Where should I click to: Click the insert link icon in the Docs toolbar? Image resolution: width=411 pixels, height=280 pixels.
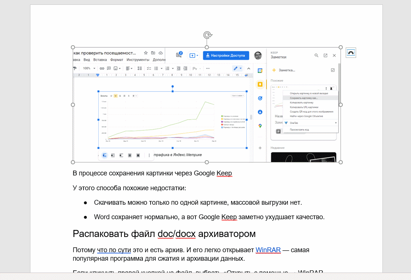102,69
